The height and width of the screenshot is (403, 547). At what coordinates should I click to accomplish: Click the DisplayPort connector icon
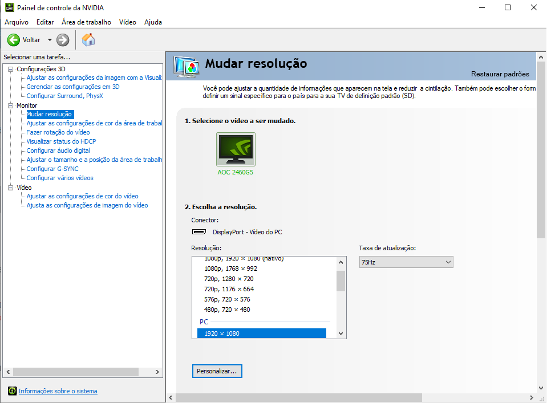coord(199,232)
